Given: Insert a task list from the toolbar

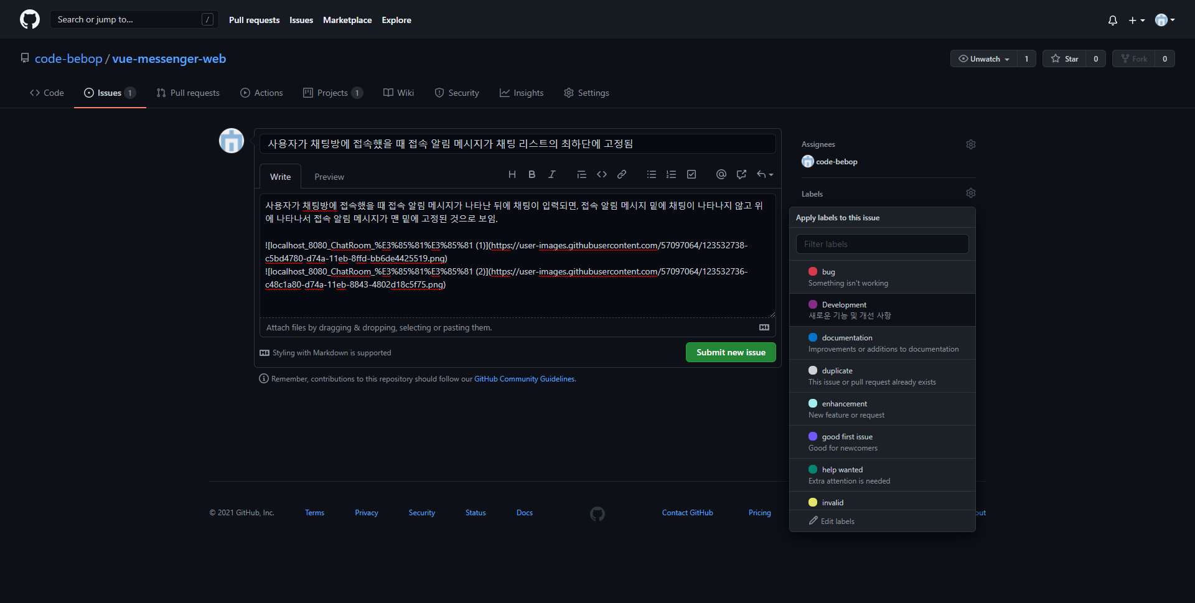Looking at the screenshot, I should [691, 174].
